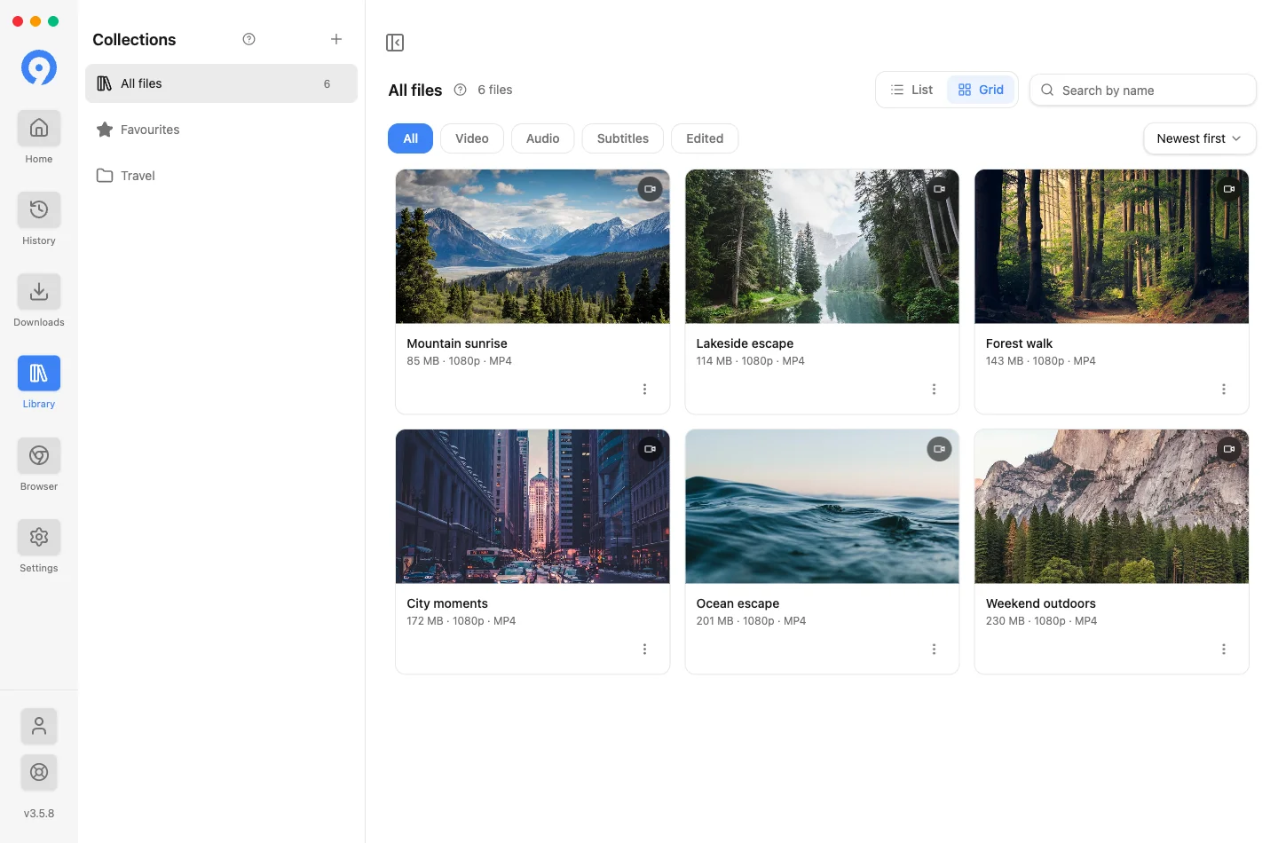The image size is (1278, 843).
Task: Open more options for Forest walk
Action: [x=1224, y=390]
